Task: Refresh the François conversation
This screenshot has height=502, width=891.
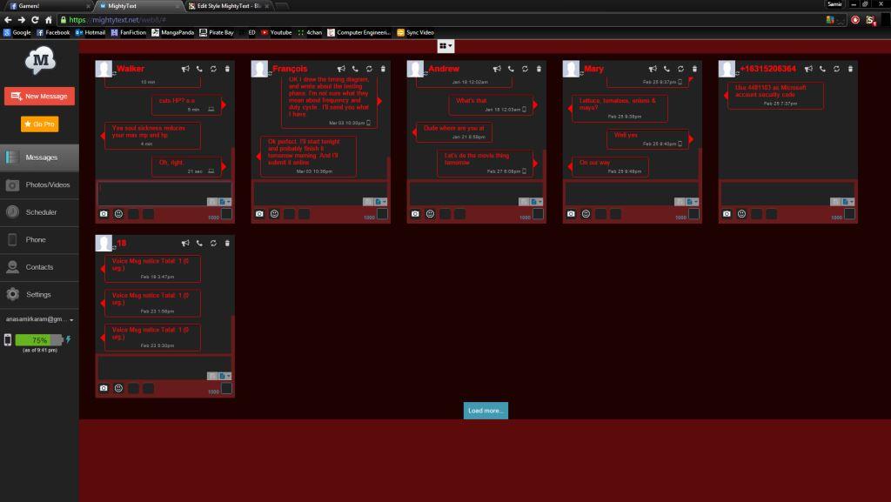Action: click(369, 69)
